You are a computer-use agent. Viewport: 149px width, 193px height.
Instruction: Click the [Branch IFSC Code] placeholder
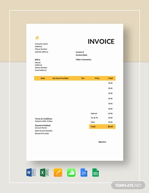42,133
